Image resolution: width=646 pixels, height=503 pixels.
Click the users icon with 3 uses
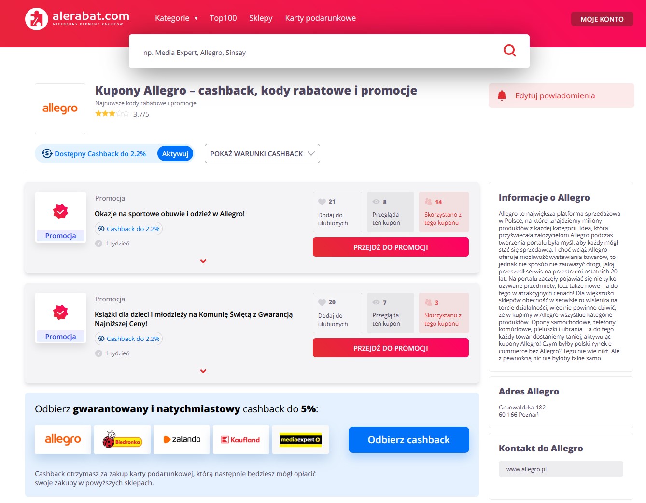(x=428, y=302)
